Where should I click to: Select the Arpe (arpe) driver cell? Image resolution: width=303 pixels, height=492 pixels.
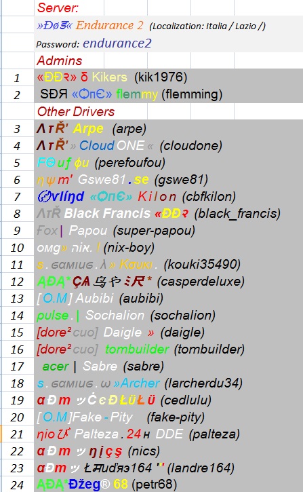pos(169,128)
